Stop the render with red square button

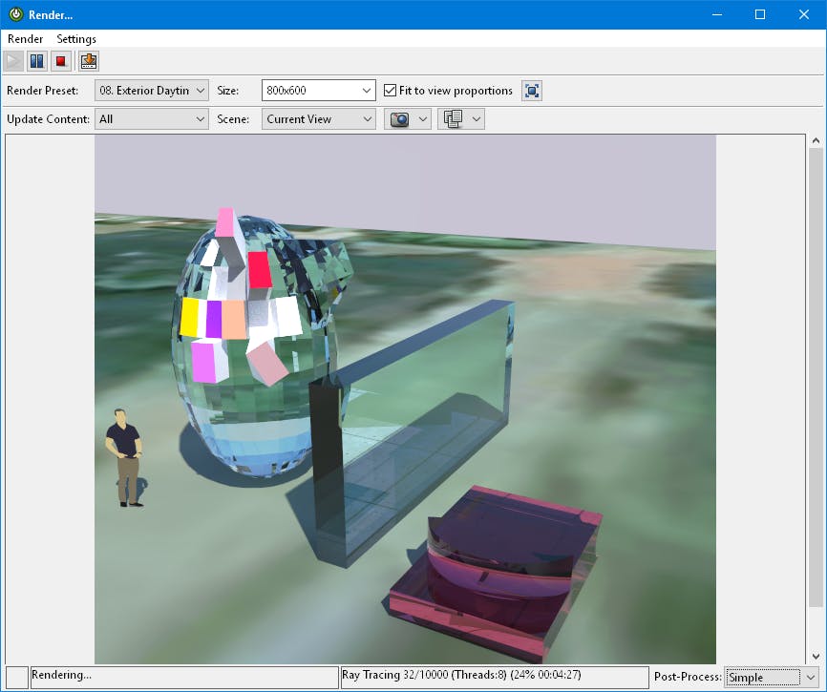[x=61, y=62]
